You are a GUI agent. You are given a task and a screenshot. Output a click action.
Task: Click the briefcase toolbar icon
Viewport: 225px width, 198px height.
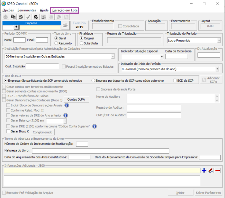click(x=21, y=17)
